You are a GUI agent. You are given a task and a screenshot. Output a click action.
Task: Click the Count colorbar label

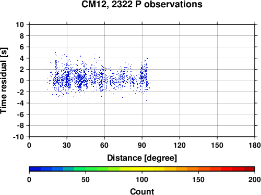pyautogui.click(x=142, y=191)
